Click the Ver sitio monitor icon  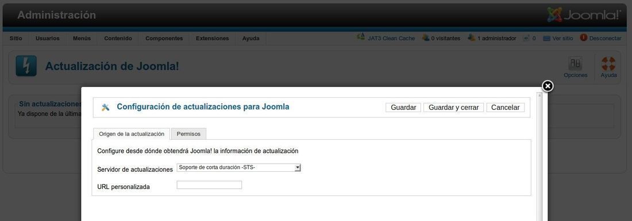[546, 38]
